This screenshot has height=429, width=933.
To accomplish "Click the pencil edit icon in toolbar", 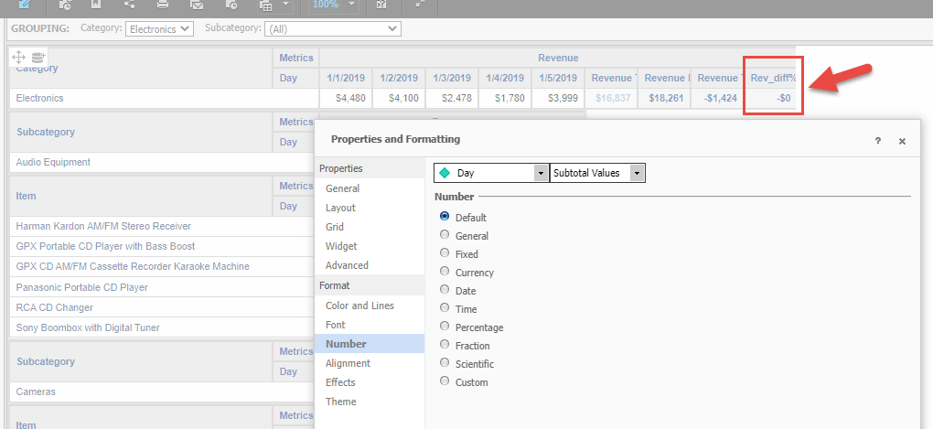I will click(x=25, y=5).
